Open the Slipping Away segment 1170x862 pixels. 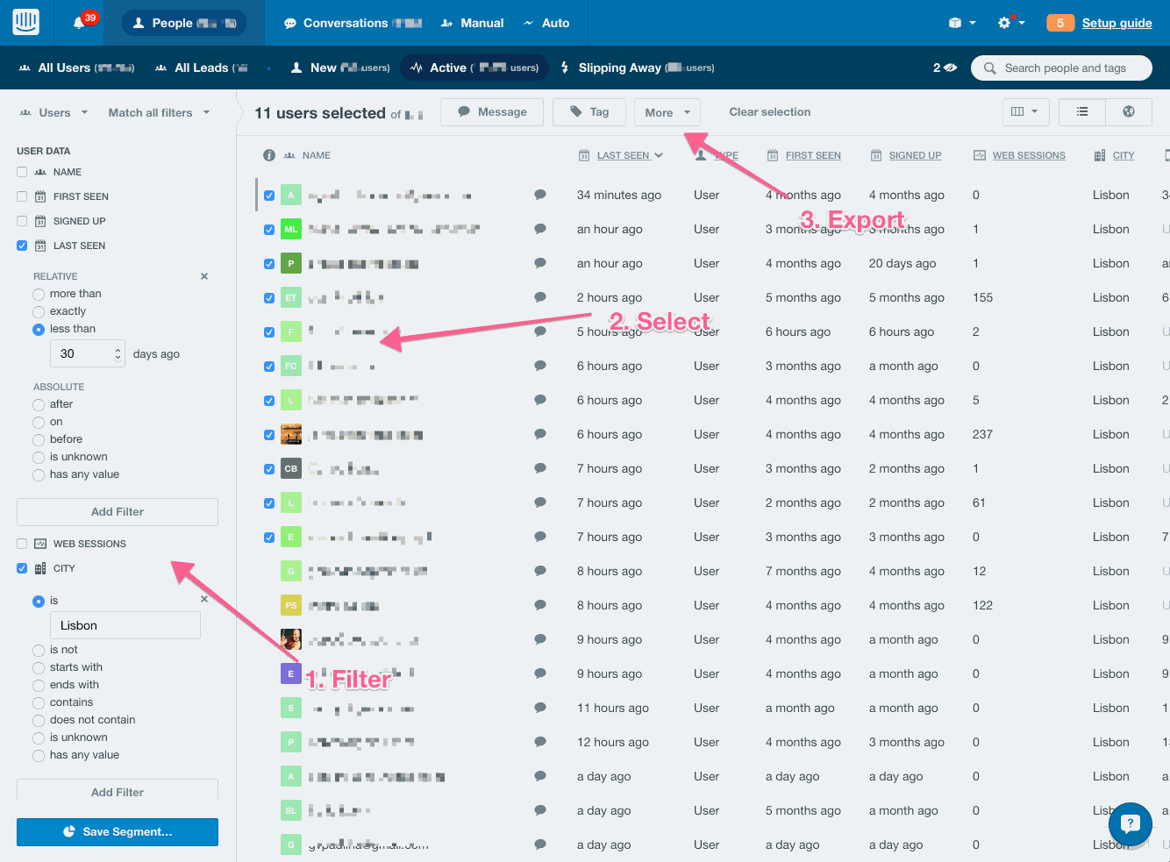(x=619, y=68)
